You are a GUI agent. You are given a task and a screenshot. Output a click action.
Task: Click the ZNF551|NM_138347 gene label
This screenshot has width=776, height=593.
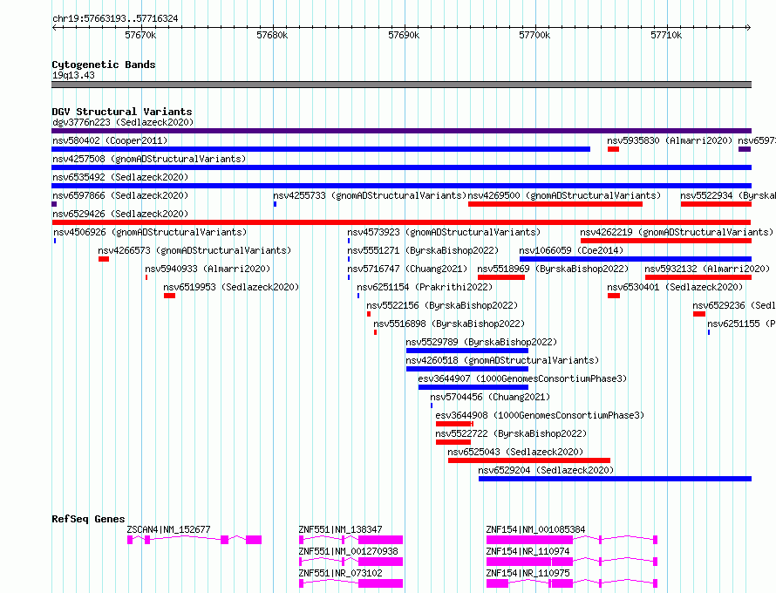[x=341, y=529]
